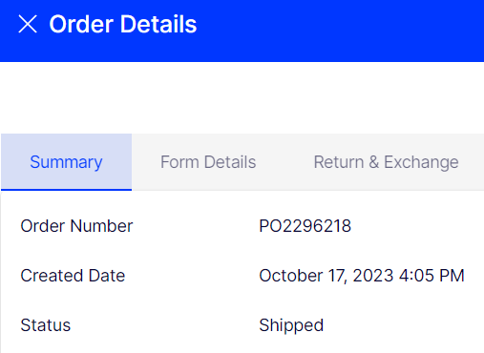Screen dimensions: 484x353
Task: Click empty blue header area right of title
Action: click(x=341, y=31)
